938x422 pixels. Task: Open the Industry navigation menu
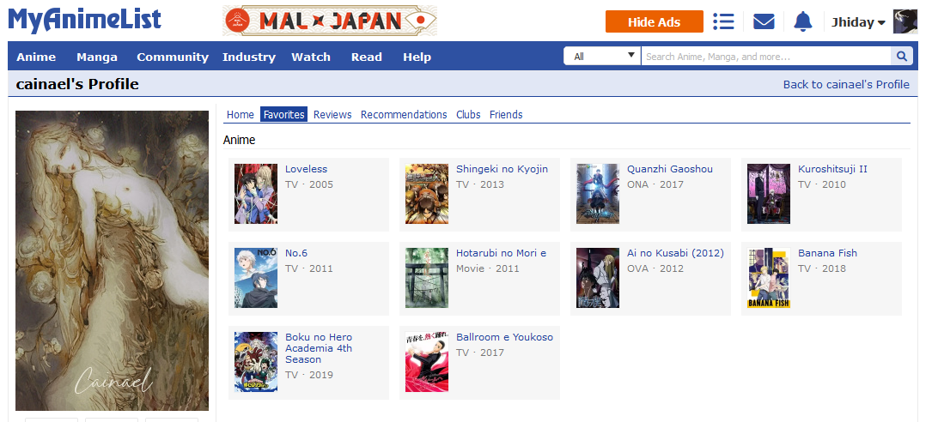[x=249, y=57]
